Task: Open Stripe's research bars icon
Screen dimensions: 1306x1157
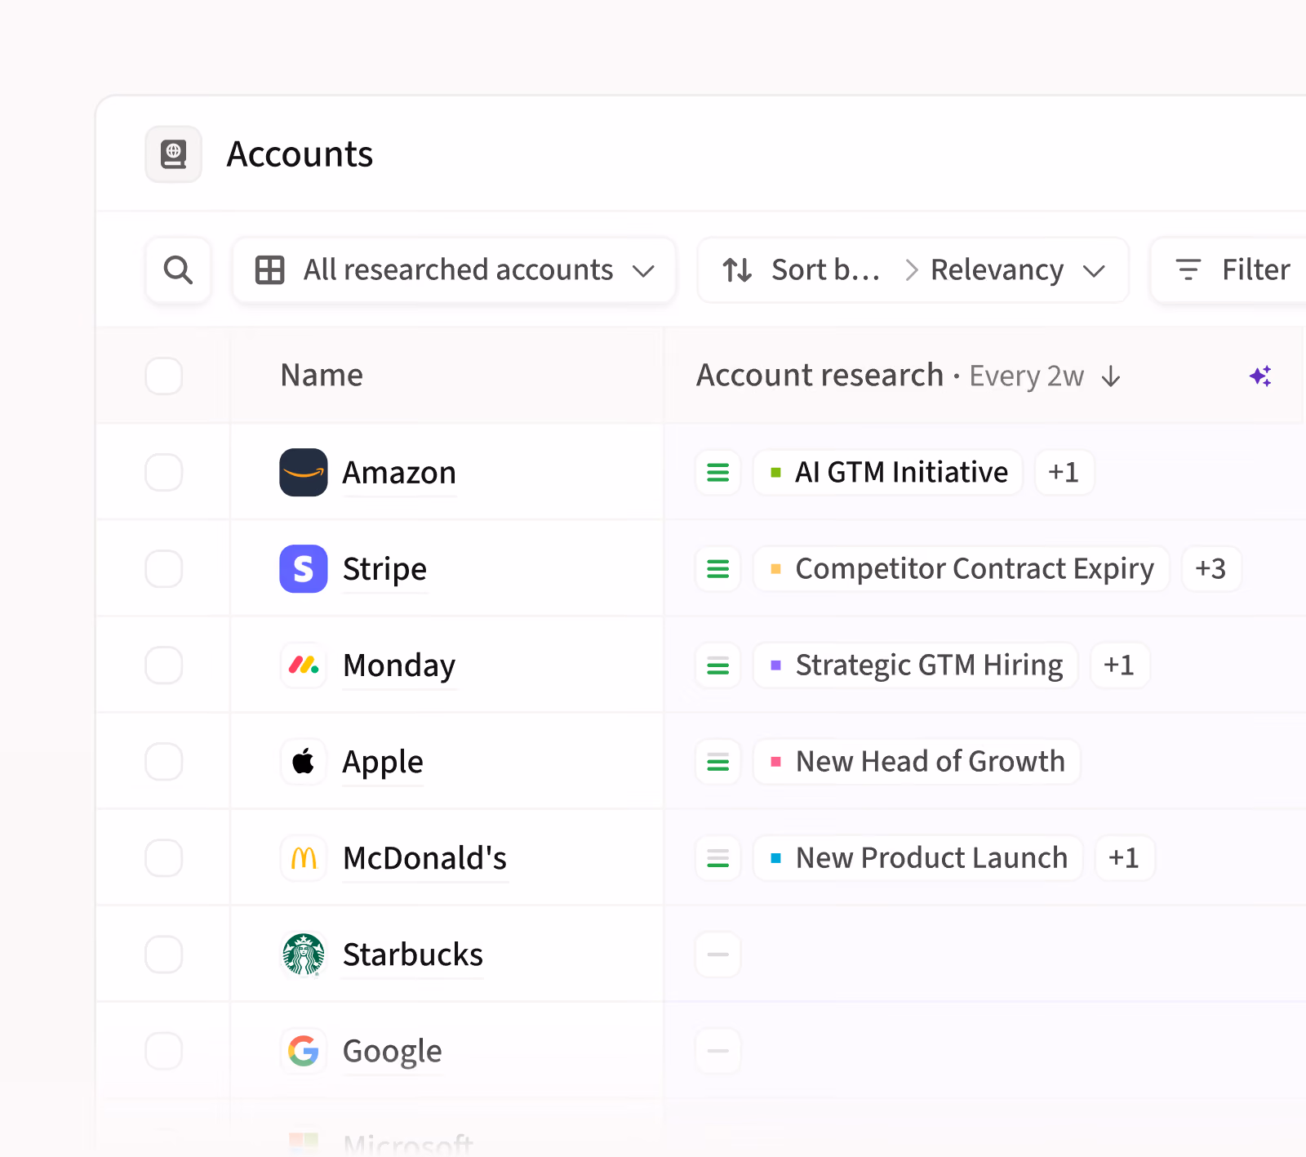Action: [718, 568]
